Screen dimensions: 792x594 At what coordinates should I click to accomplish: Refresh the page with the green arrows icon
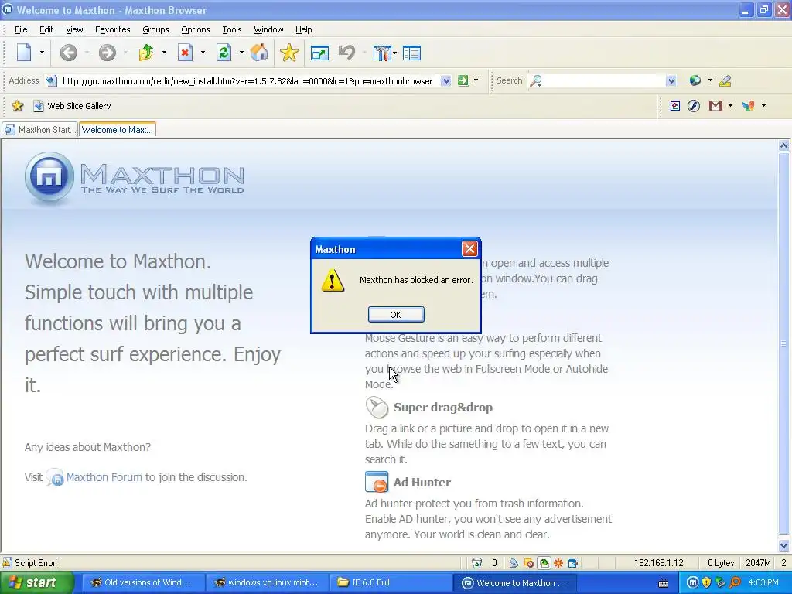(x=224, y=53)
